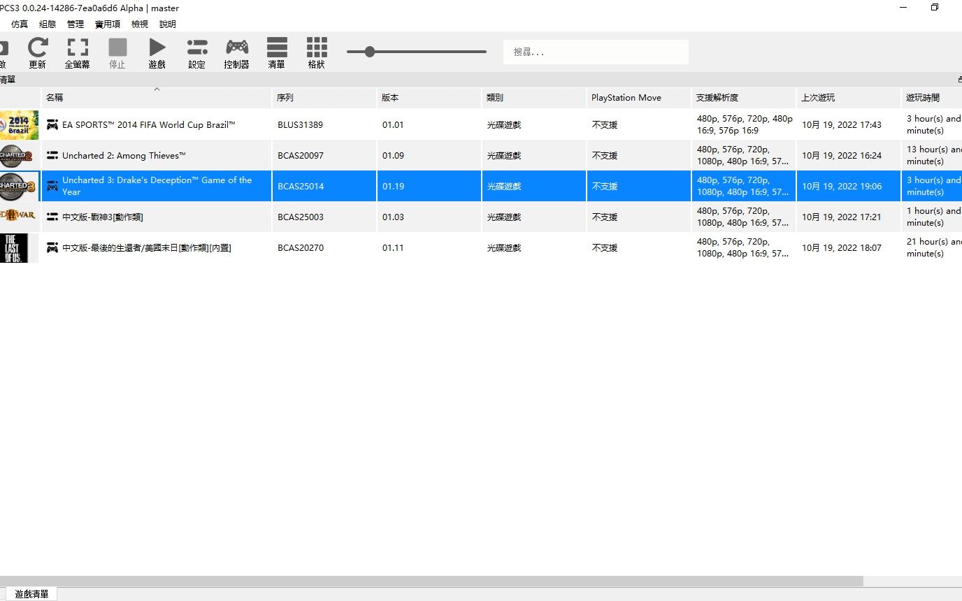
Task: Sort by the 版本 column header
Action: pos(429,98)
